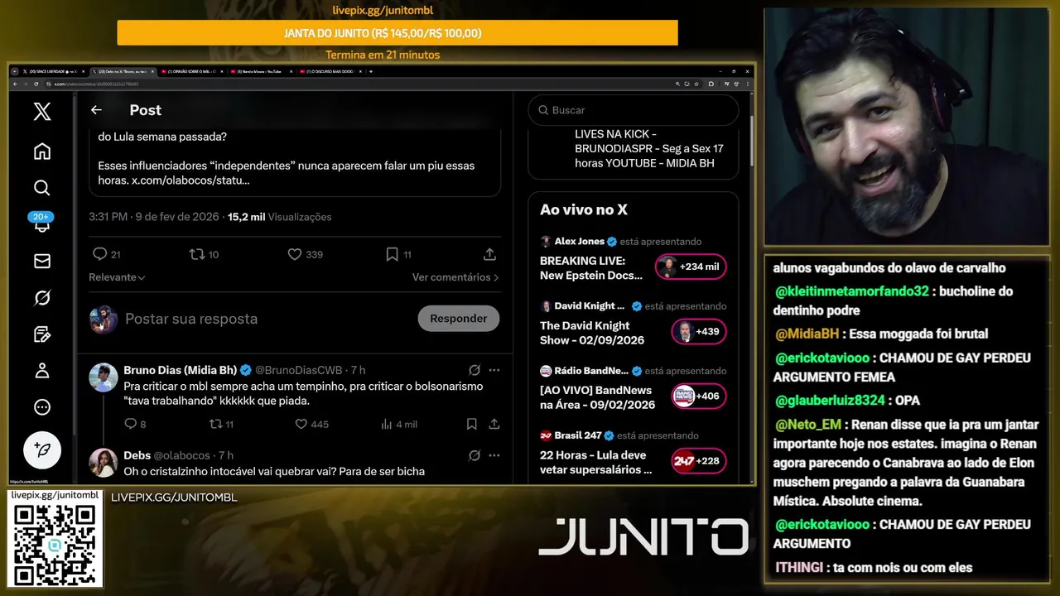The width and height of the screenshot is (1060, 596).
Task: Open Grok action on Debs comment
Action: 475,455
